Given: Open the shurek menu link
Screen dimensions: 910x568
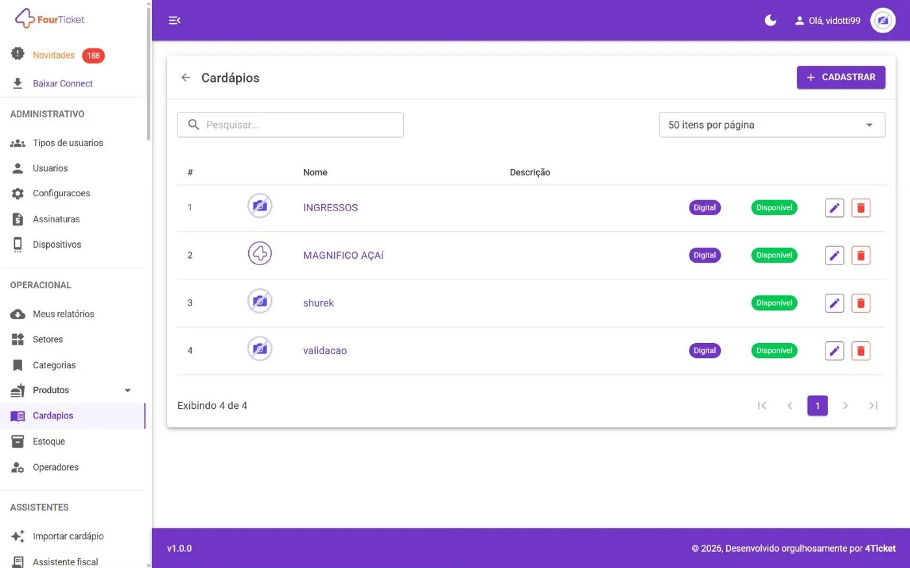Looking at the screenshot, I should pos(318,303).
